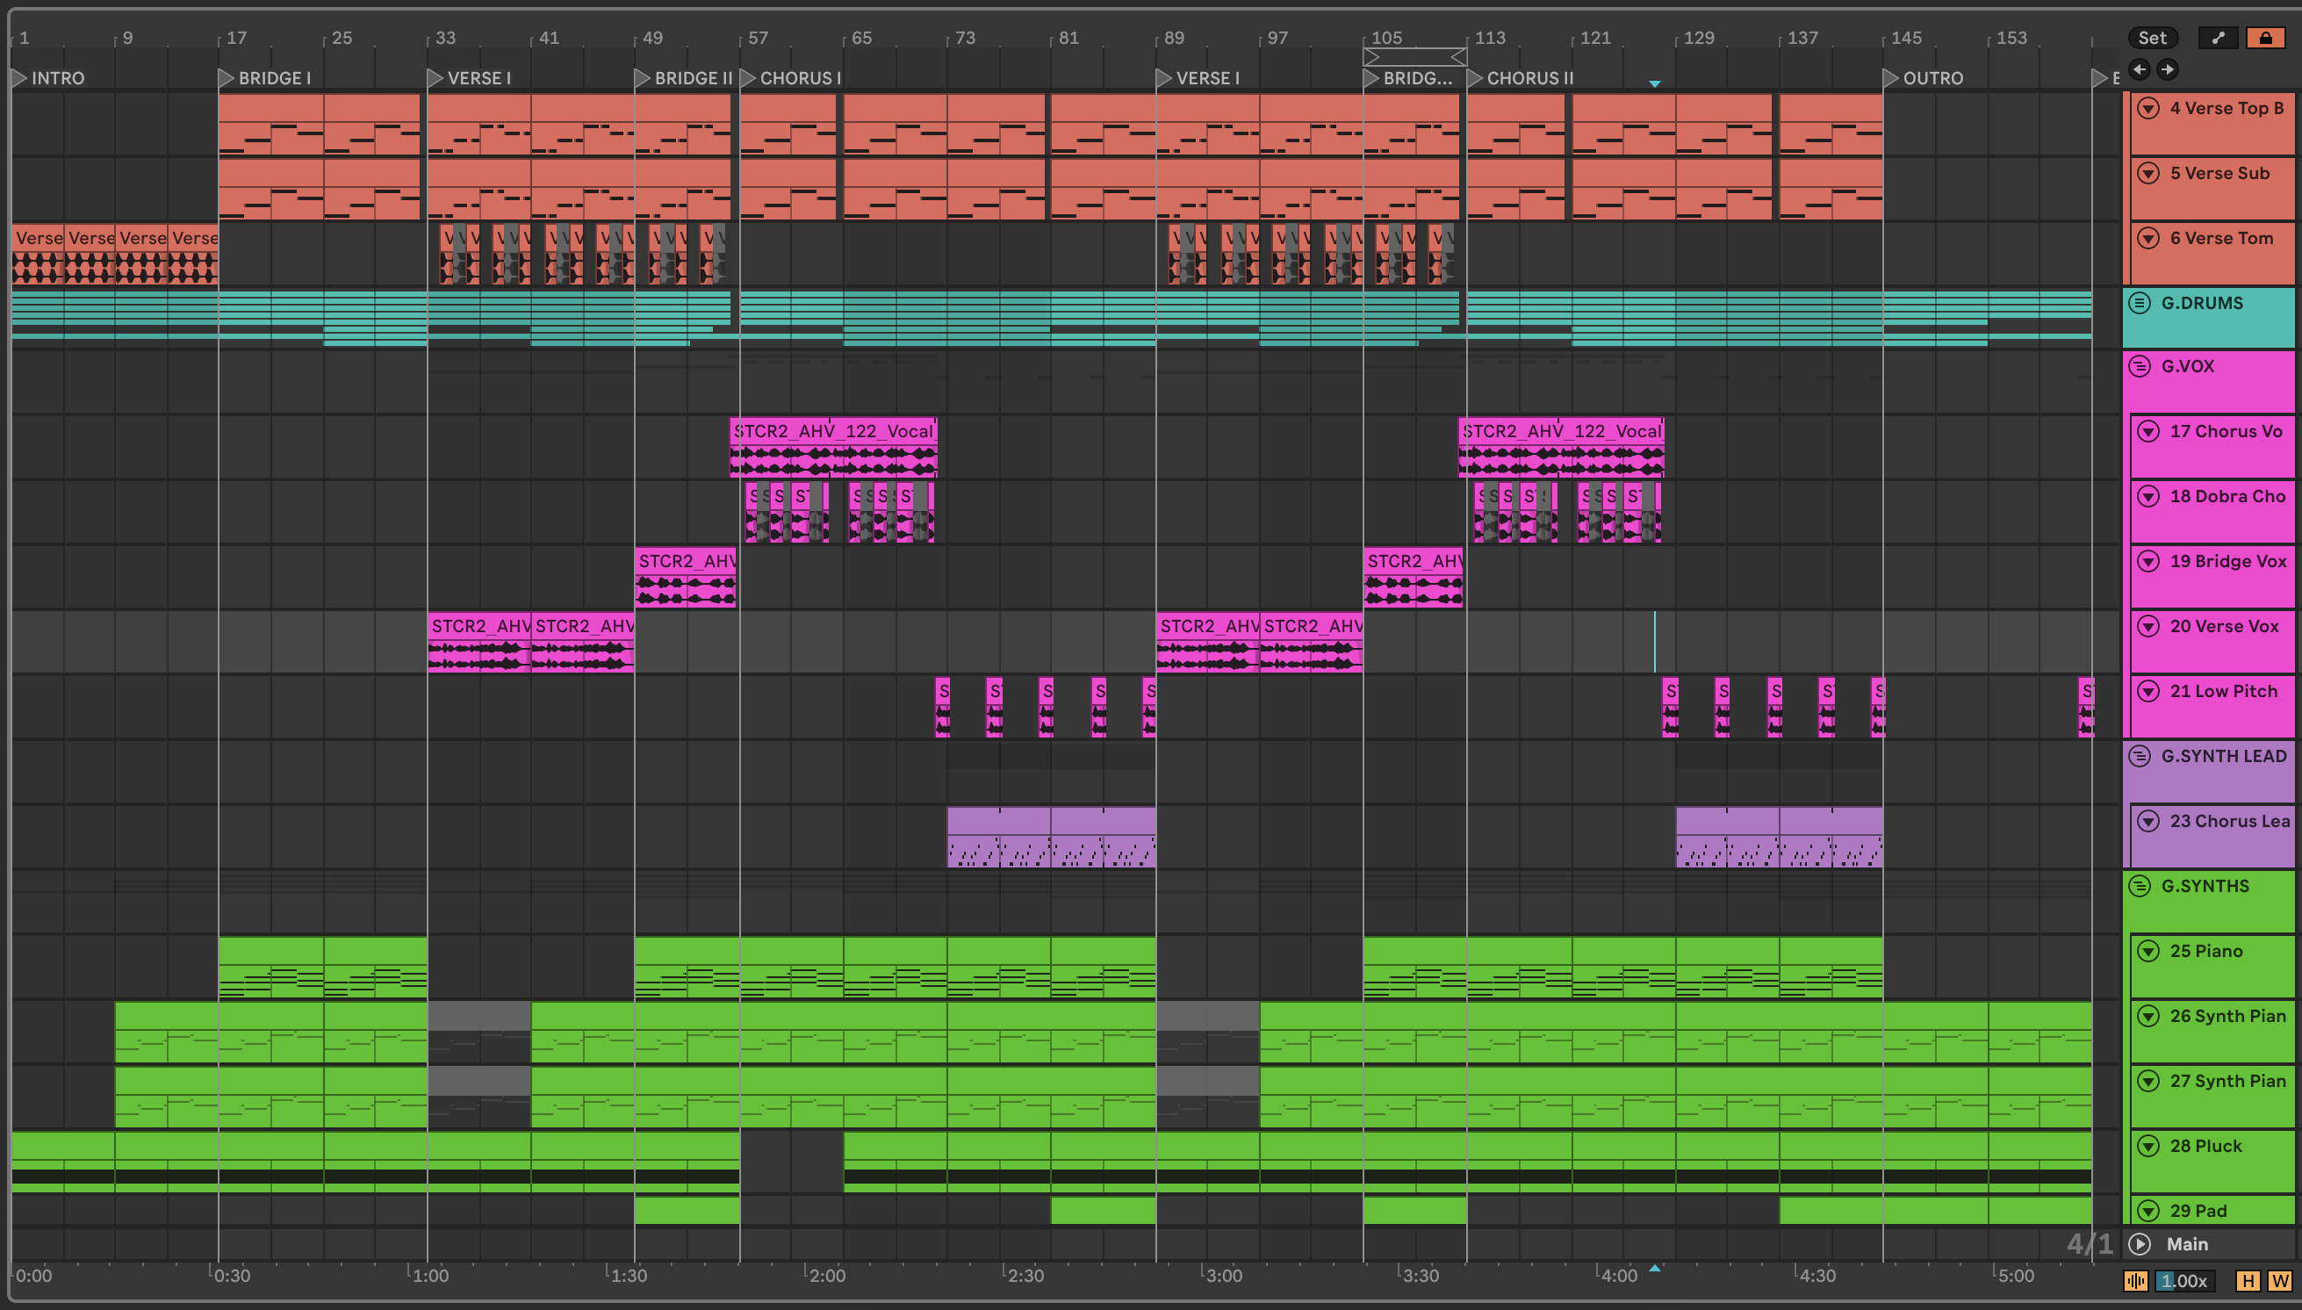
Task: Select Bridge Vox STCR2_AHV clip at bar 49
Action: click(x=686, y=578)
